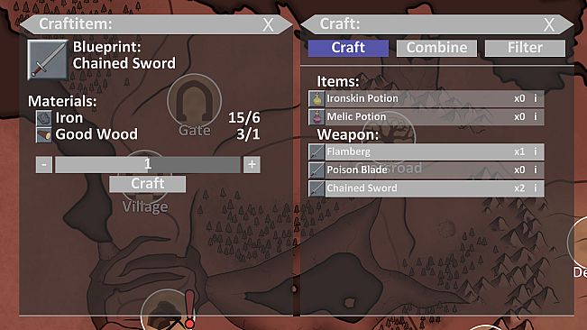Show info for Chained Sword
The height and width of the screenshot is (330, 587).
pyautogui.click(x=536, y=188)
